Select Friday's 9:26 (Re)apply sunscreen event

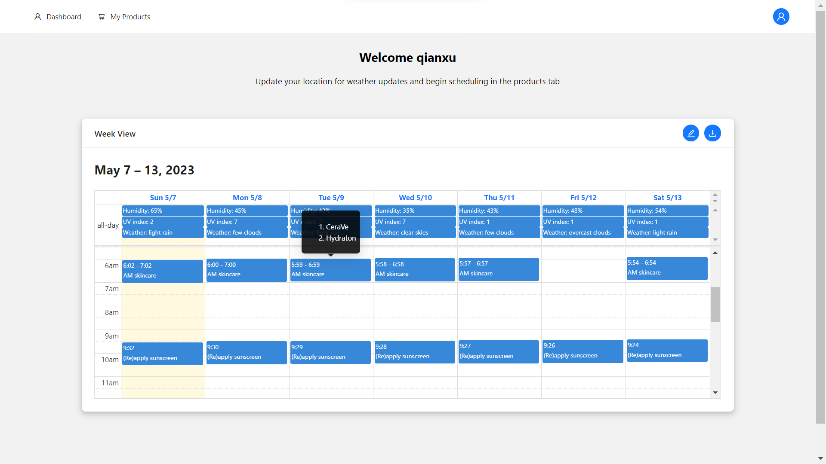[583, 351]
